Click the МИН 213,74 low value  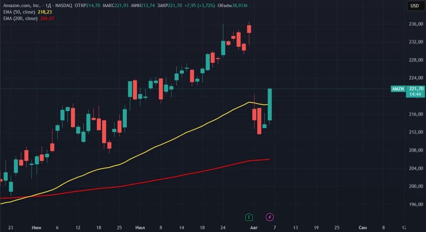[x=142, y=6]
